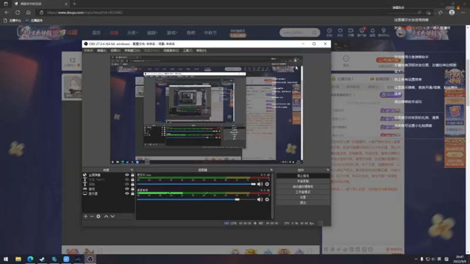
Task: Open the 麦克风/Aux mixer settings gear
Action: coord(267,184)
